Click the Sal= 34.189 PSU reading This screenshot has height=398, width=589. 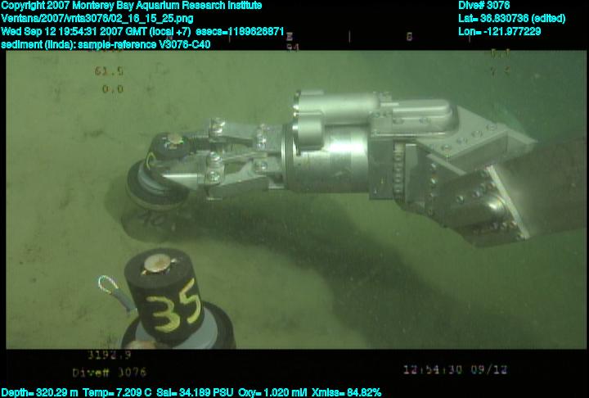point(195,393)
